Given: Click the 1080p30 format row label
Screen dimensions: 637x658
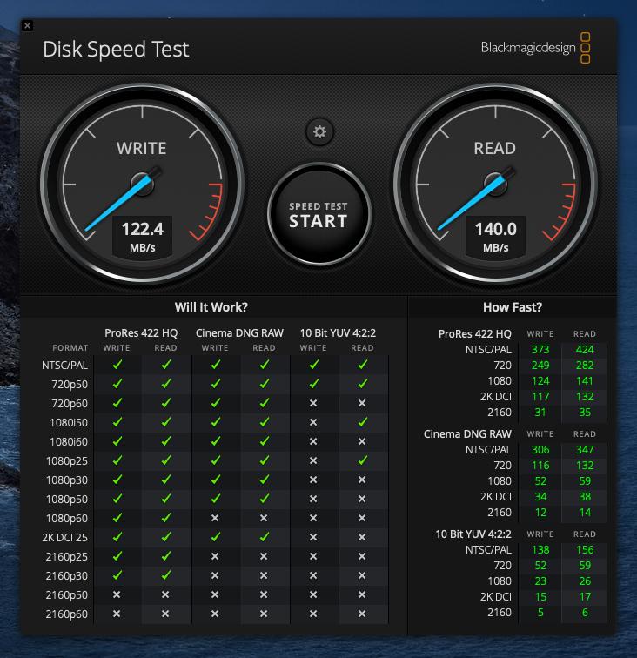Looking at the screenshot, I should click(x=67, y=480).
